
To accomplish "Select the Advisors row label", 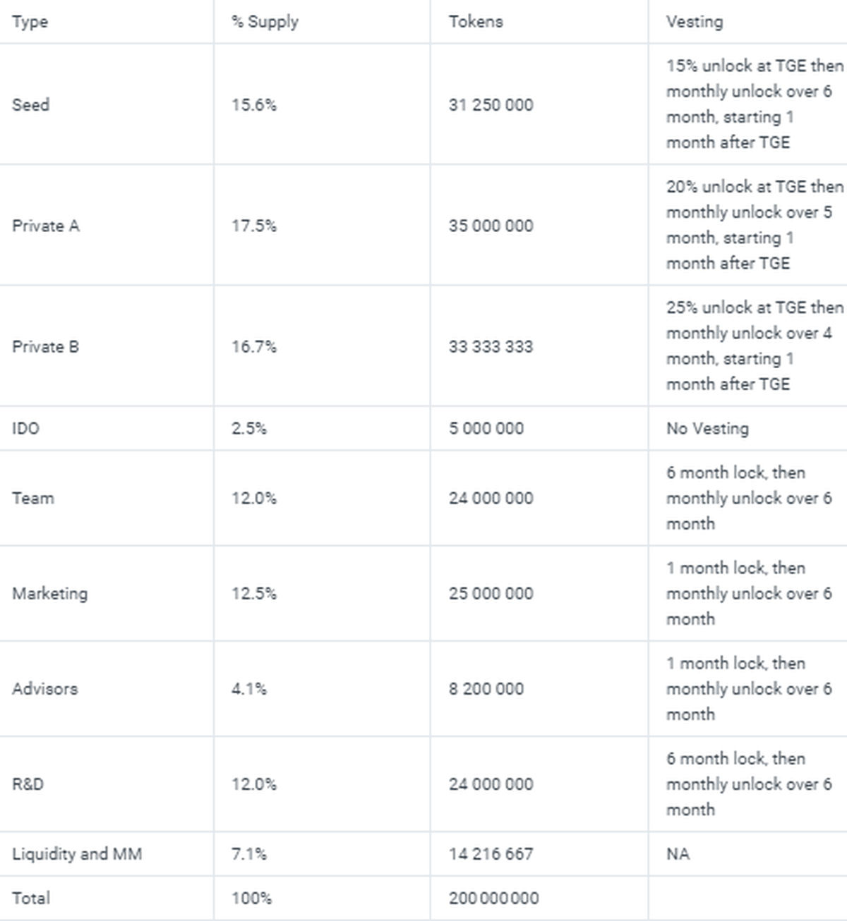I will tap(45, 689).
